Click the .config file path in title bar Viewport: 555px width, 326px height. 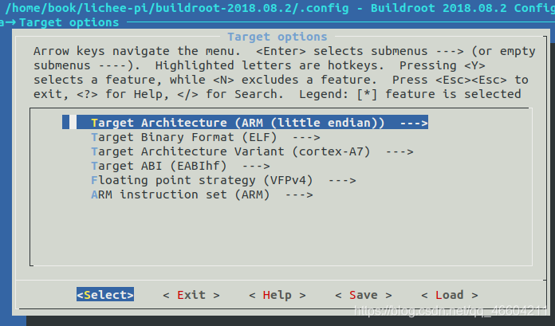(x=177, y=8)
